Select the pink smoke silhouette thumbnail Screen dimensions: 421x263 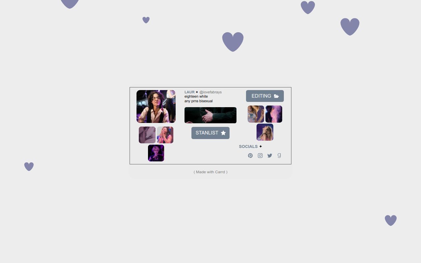tap(274, 114)
